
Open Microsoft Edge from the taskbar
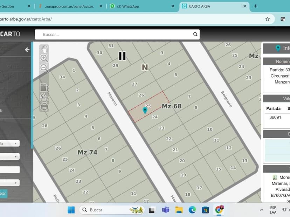point(192,210)
